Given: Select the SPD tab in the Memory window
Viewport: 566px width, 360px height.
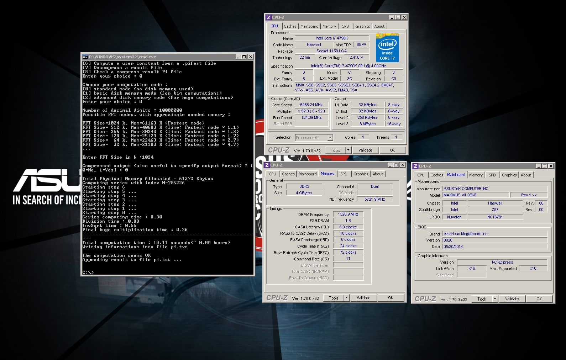Looking at the screenshot, I should pyautogui.click(x=344, y=174).
